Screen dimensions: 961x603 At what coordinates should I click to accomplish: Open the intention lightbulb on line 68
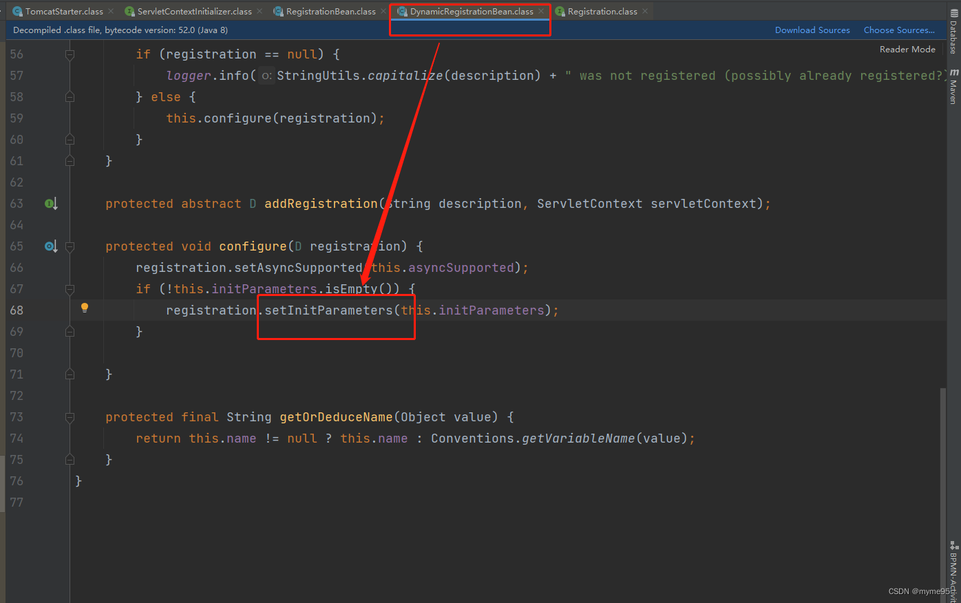coord(85,308)
